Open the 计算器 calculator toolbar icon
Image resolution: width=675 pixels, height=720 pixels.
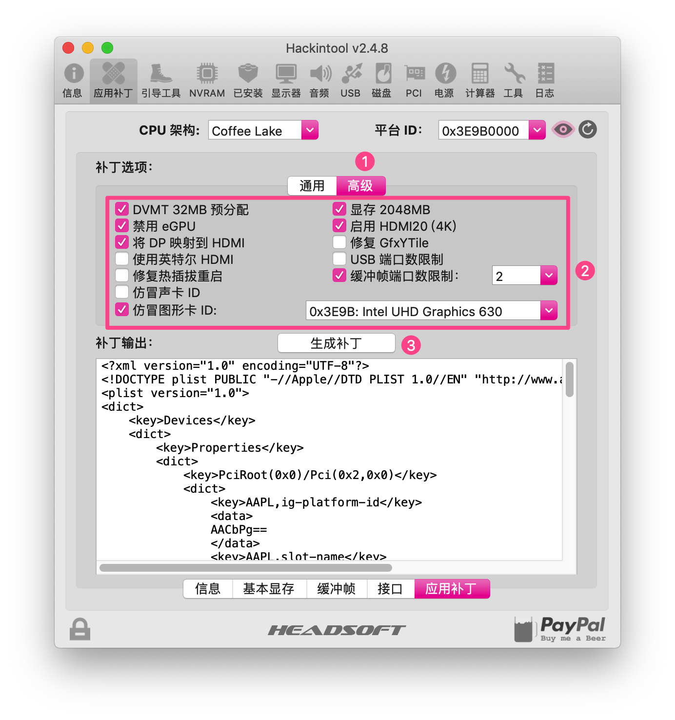[480, 80]
